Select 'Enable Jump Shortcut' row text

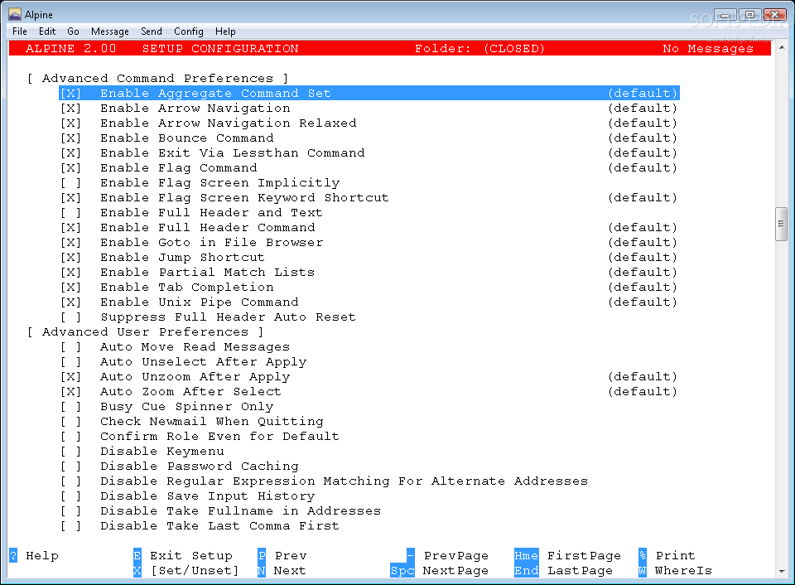click(182, 258)
